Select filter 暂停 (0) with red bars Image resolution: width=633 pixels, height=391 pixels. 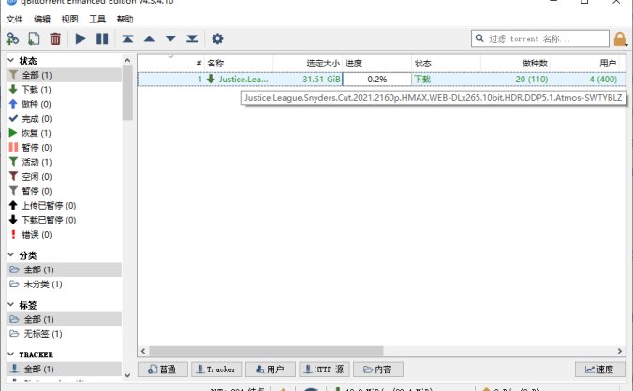tap(65, 148)
